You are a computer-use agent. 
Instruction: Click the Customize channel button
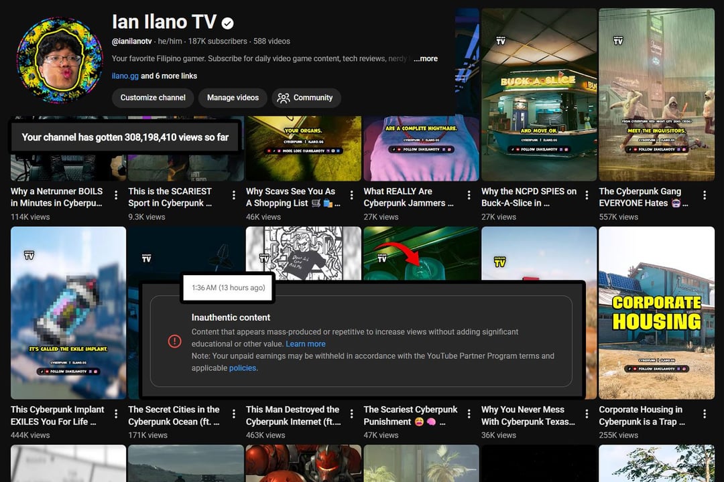point(153,98)
